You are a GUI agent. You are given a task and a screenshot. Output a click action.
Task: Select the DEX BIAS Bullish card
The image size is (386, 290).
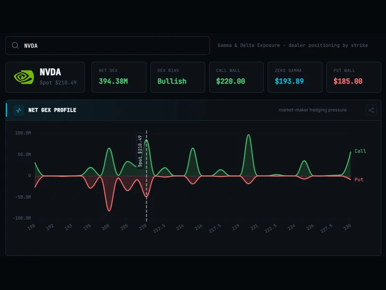178,77
